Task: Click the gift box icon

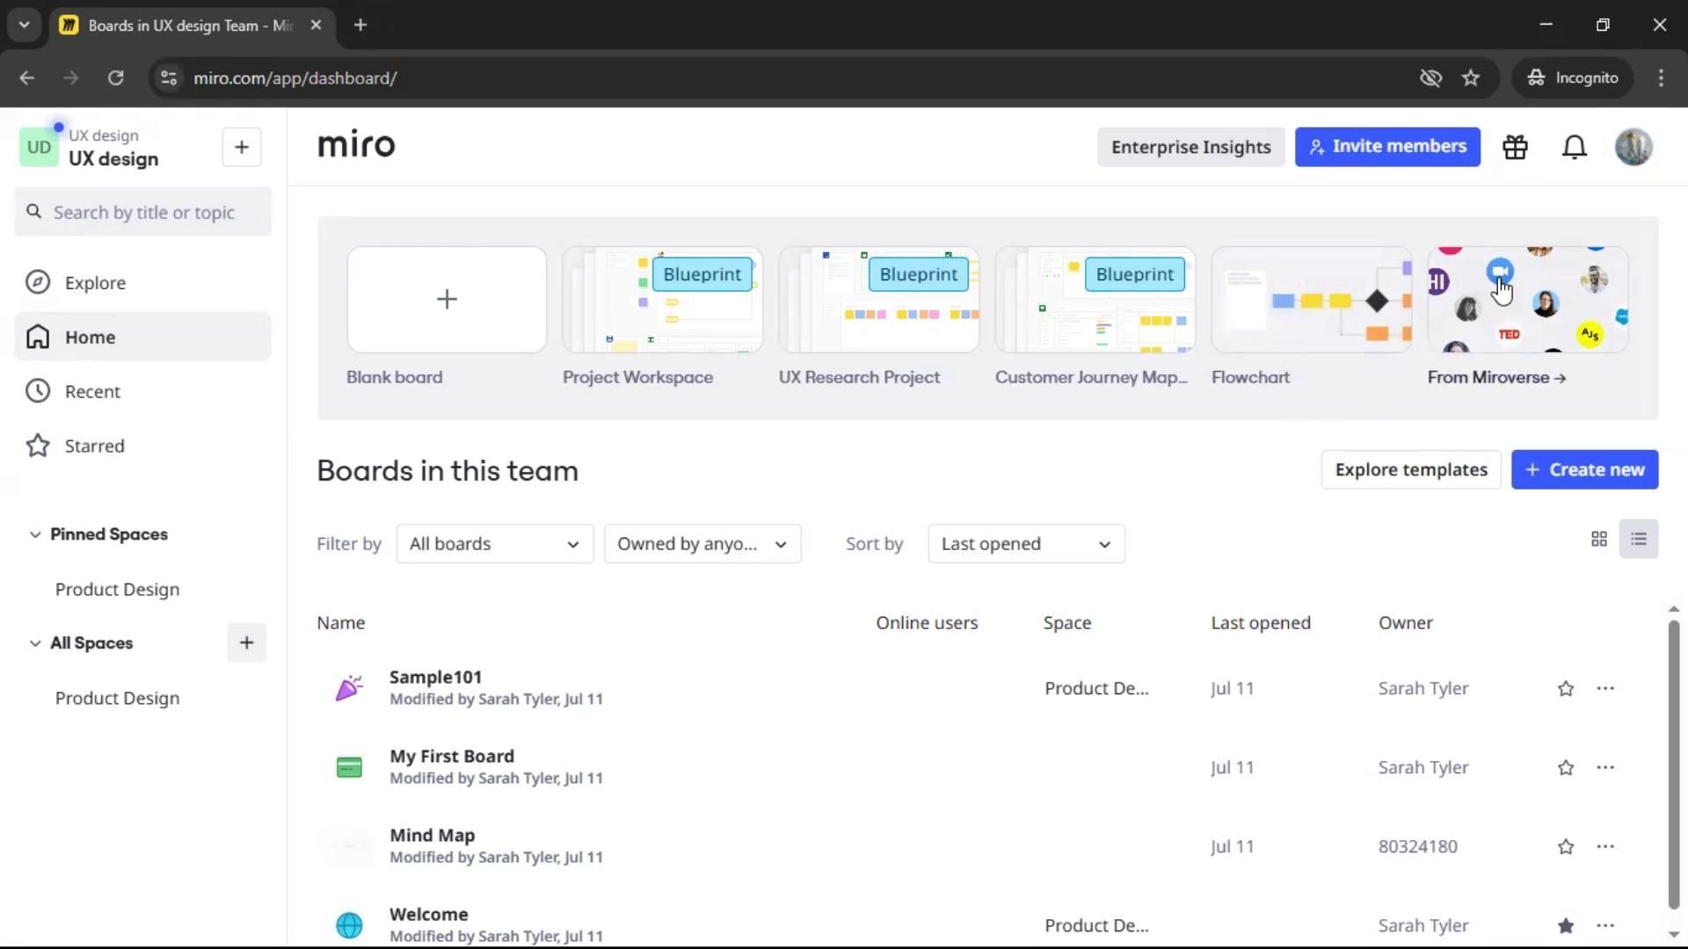Action: [1515, 147]
